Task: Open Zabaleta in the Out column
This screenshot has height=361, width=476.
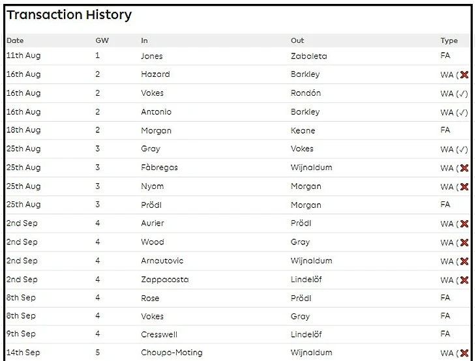Action: pyautogui.click(x=308, y=56)
